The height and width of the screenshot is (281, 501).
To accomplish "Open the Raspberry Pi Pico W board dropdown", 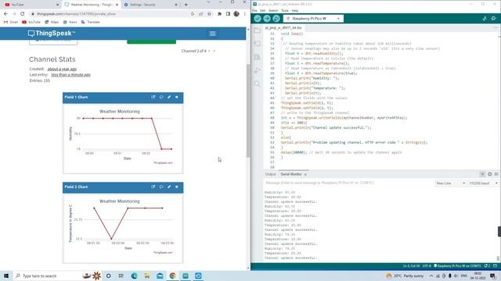I will [313, 19].
